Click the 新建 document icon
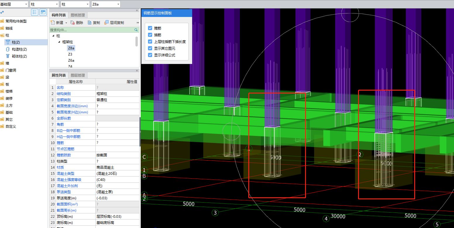Screen dimensions: 454x228 pos(53,23)
